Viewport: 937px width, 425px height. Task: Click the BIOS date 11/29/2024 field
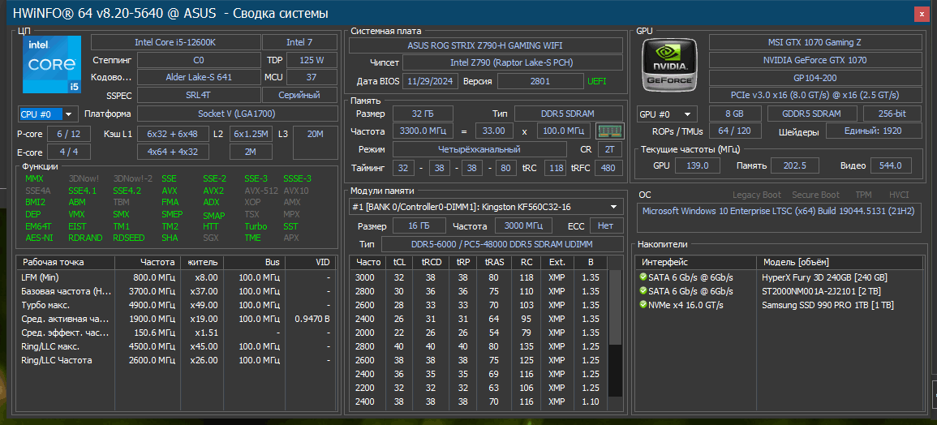click(431, 81)
